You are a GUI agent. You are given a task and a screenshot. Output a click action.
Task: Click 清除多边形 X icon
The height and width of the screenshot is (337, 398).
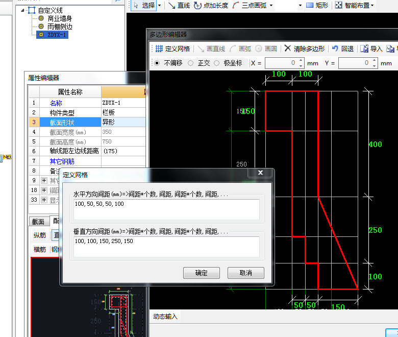pos(287,48)
